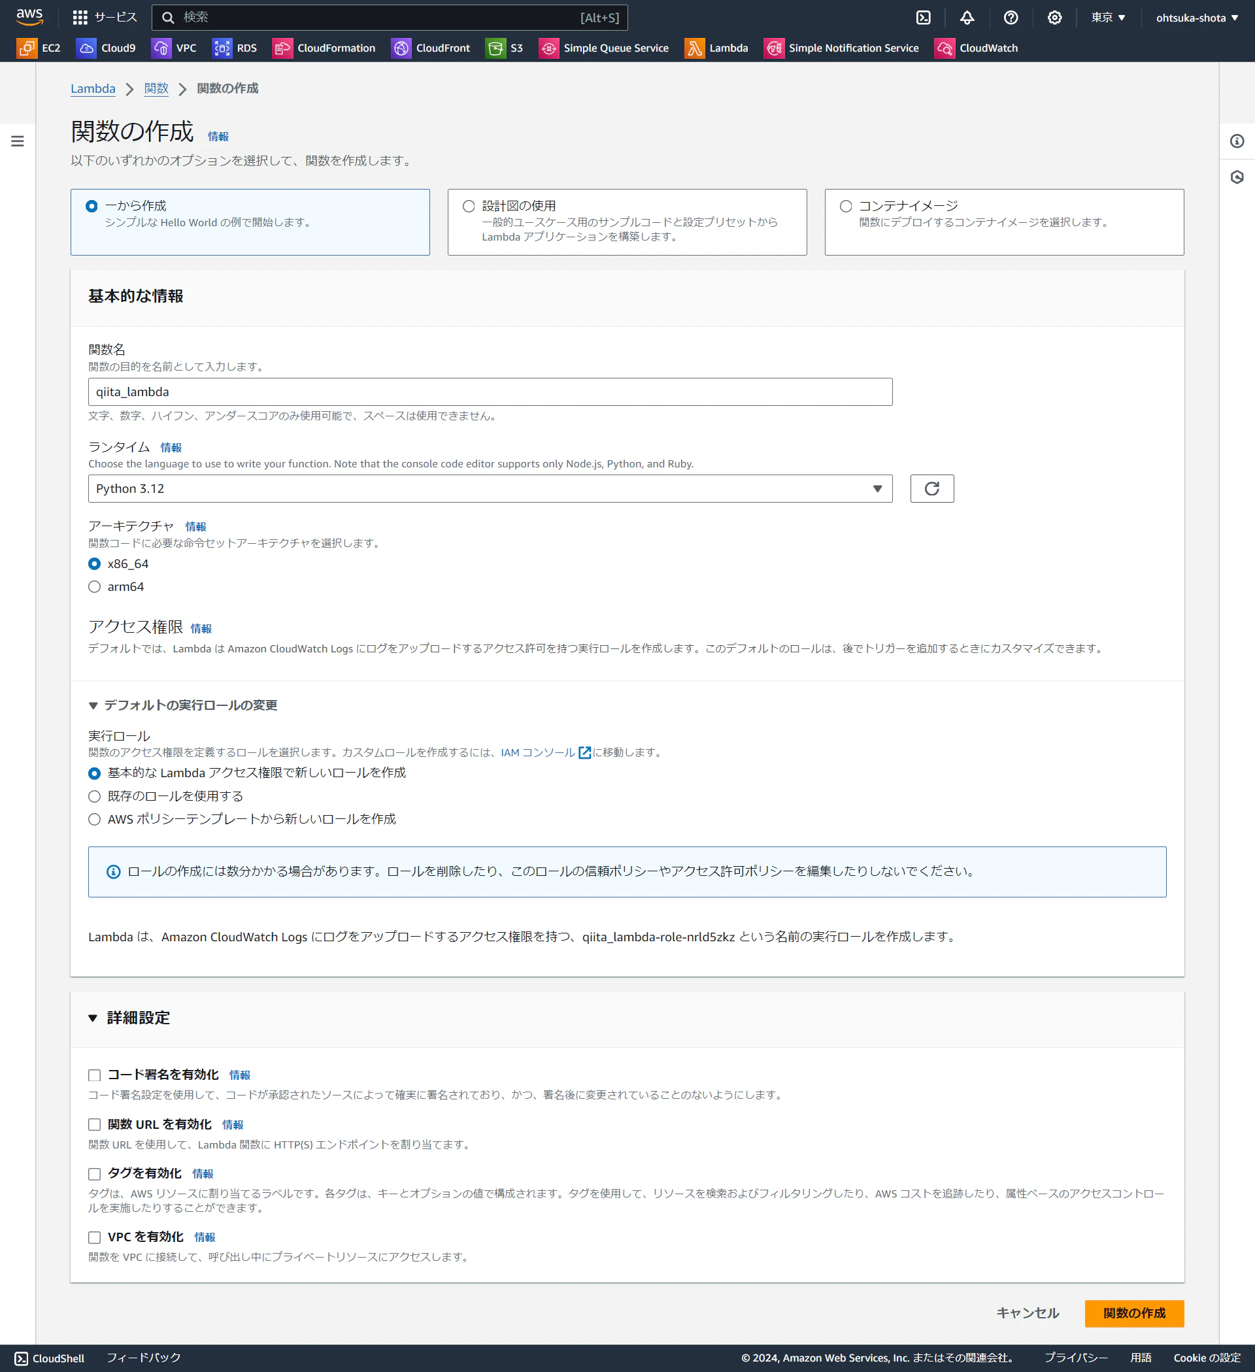Check VPC を有効化 option
This screenshot has width=1255, height=1372.
(95, 1237)
